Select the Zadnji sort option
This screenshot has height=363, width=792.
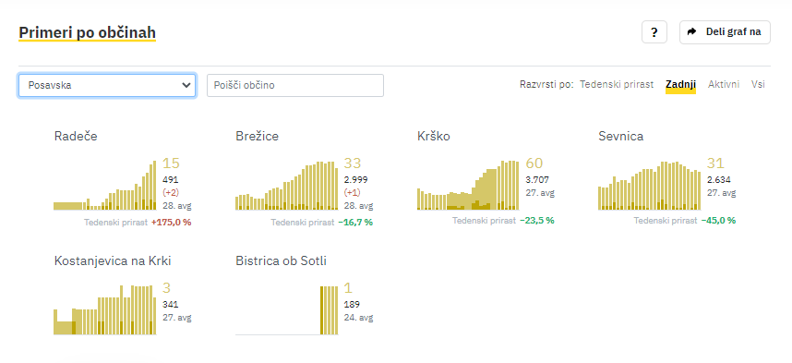point(681,84)
